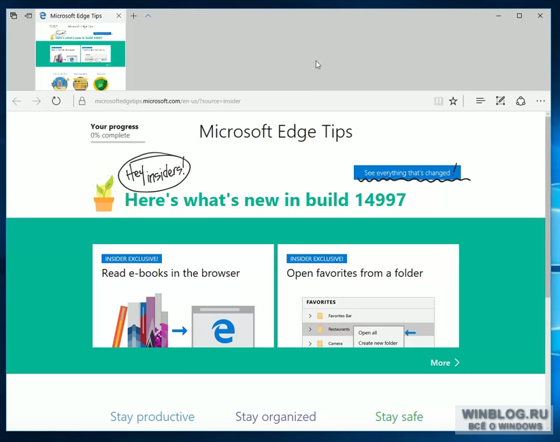Select the Microsoft Edge Tips tab
The width and height of the screenshot is (560, 442).
tap(81, 16)
